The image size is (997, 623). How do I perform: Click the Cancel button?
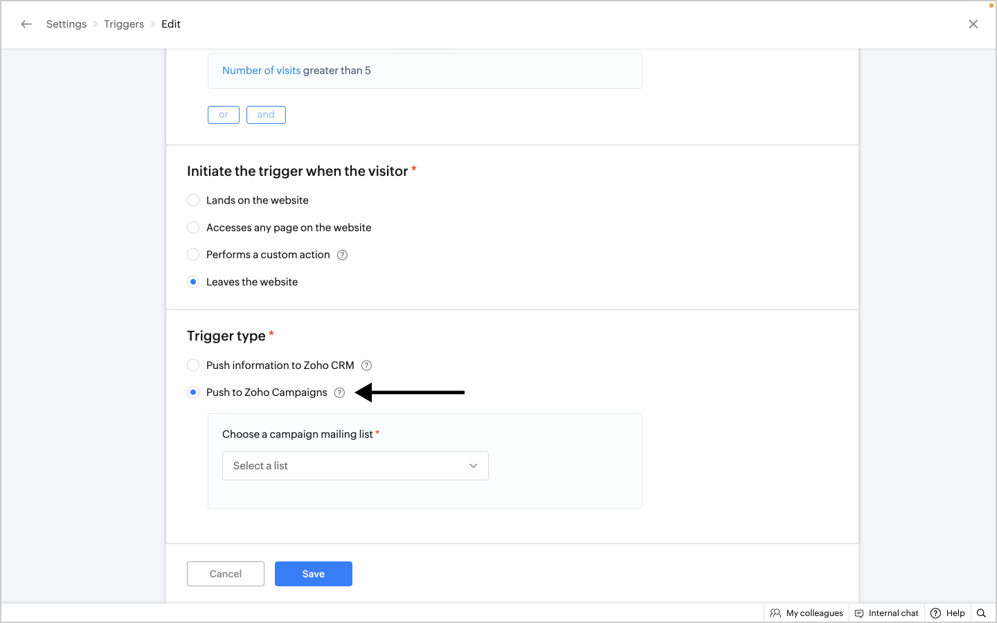(226, 574)
